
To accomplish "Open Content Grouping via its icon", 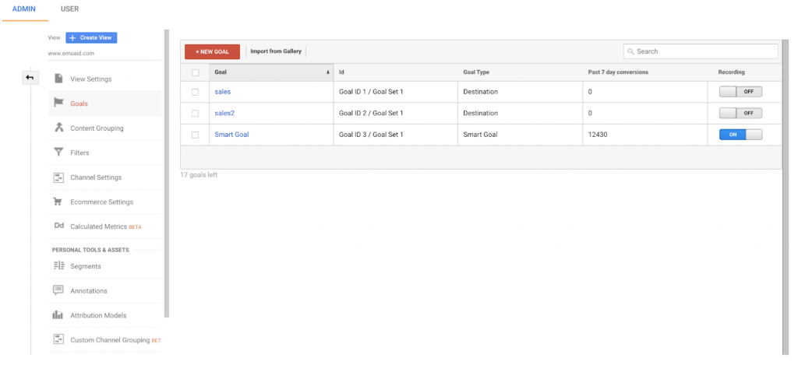I will 58,128.
